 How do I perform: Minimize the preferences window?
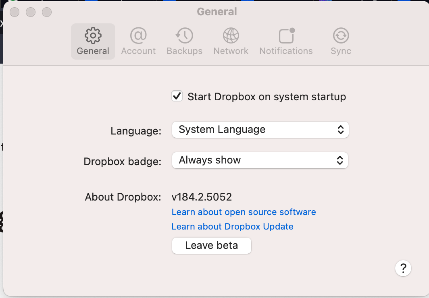(x=31, y=12)
